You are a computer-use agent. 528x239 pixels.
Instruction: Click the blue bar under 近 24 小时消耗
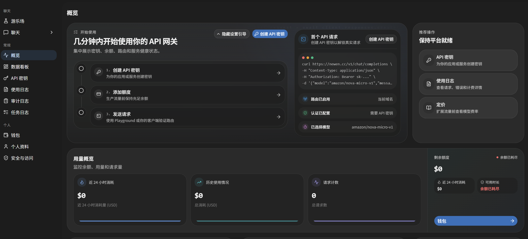pos(130,221)
